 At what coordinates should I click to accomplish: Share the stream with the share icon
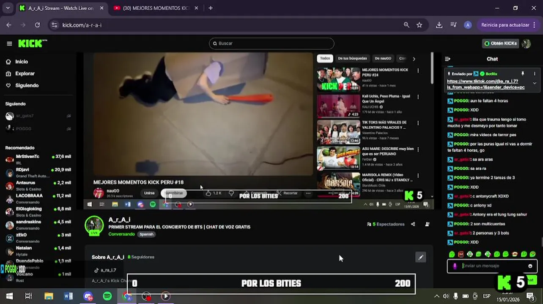(413, 224)
